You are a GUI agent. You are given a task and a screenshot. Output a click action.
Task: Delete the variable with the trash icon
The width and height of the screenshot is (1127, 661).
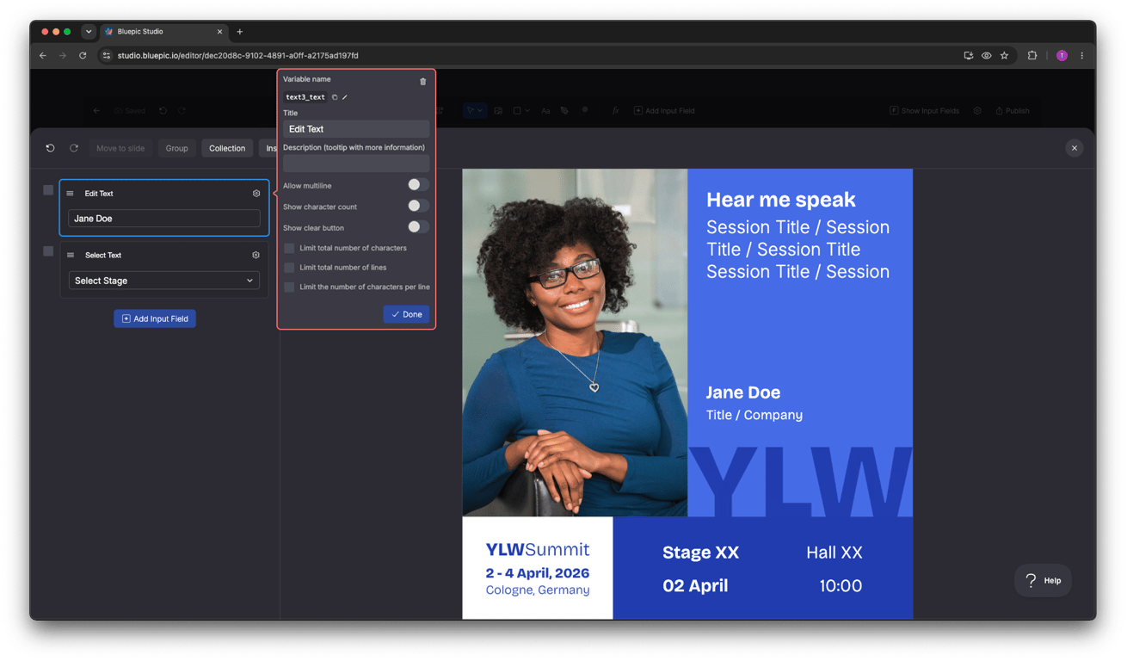[422, 82]
